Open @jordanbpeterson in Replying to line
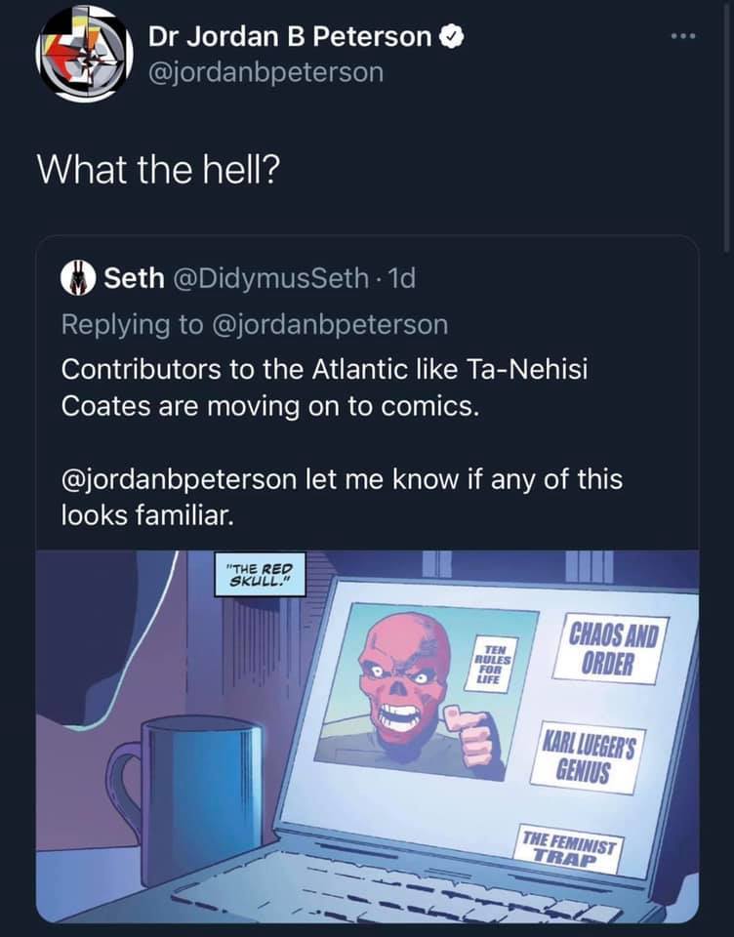 coord(329,324)
